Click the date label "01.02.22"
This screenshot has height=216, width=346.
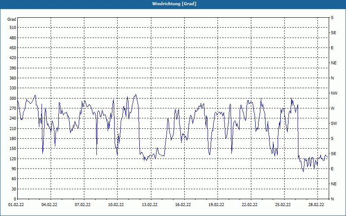point(16,205)
